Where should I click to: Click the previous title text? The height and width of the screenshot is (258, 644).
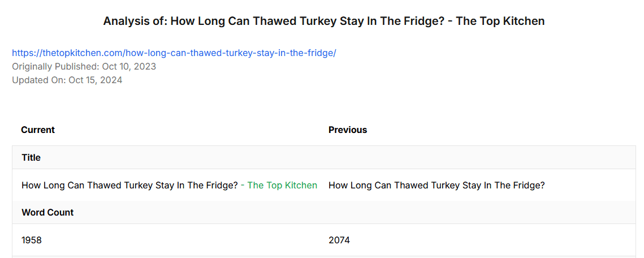[436, 186]
